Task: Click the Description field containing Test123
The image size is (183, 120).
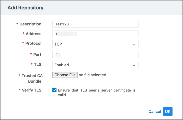Action: click(x=95, y=24)
